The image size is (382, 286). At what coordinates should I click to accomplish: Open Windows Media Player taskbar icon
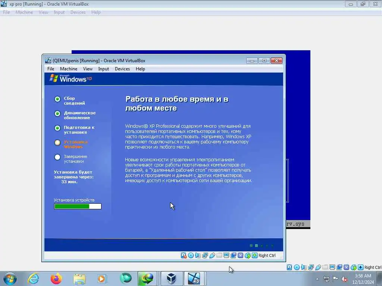101,279
